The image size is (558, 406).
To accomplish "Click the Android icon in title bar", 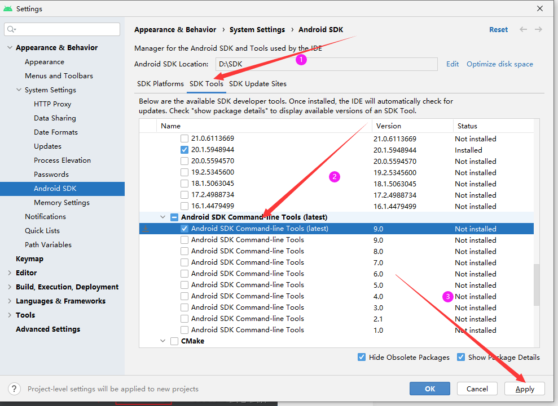I will tap(8, 8).
